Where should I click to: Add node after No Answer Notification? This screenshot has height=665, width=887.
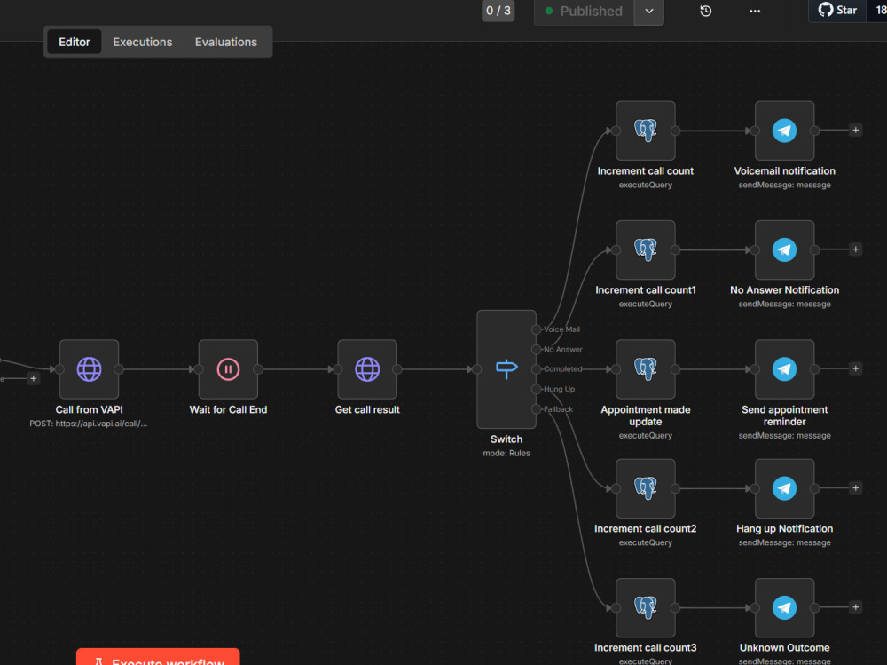click(x=855, y=249)
